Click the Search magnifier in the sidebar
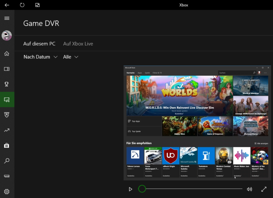This screenshot has height=198, width=273. (x=7, y=161)
